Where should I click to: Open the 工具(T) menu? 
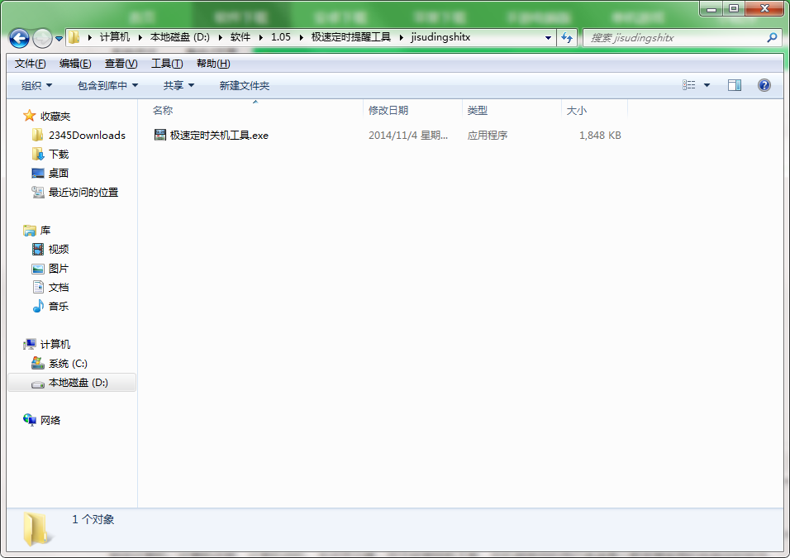pyautogui.click(x=166, y=64)
